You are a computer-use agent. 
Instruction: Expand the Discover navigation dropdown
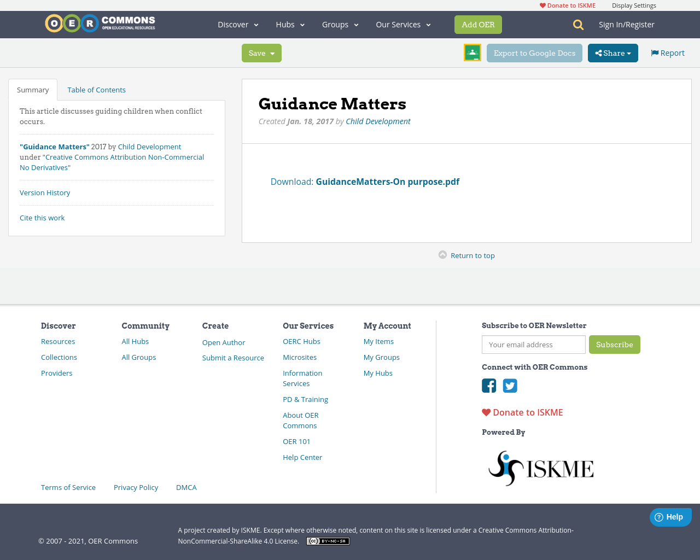pos(237,24)
